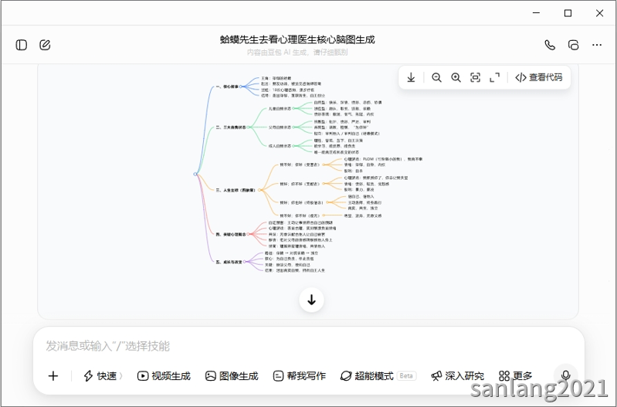The image size is (617, 407).
Task: Fit the mind map to view
Action: [x=476, y=77]
